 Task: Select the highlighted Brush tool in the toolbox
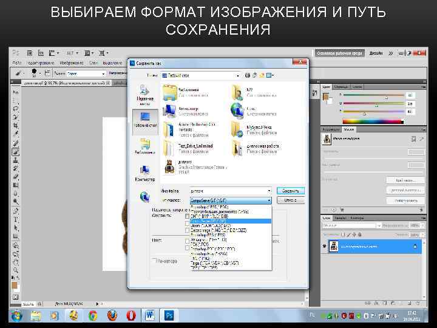point(15,152)
